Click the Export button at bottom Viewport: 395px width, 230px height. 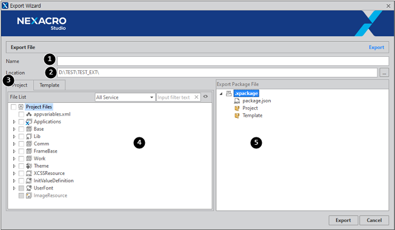(x=343, y=220)
